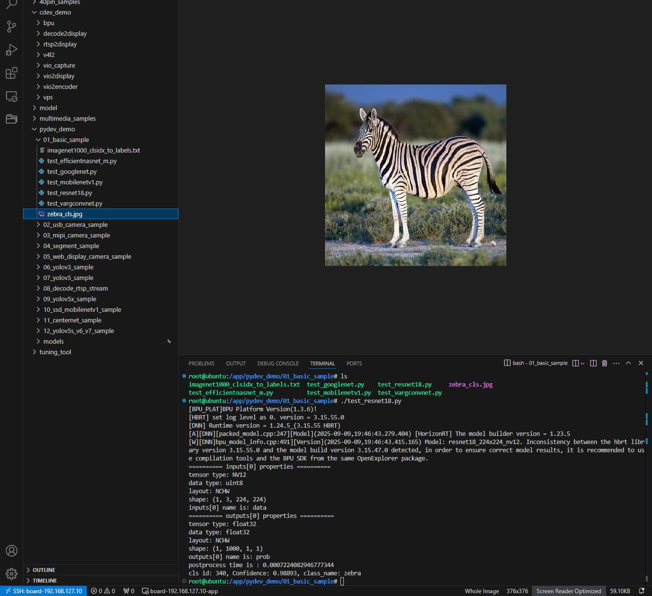Select test_resnet18.py in the file explorer

[x=69, y=193]
